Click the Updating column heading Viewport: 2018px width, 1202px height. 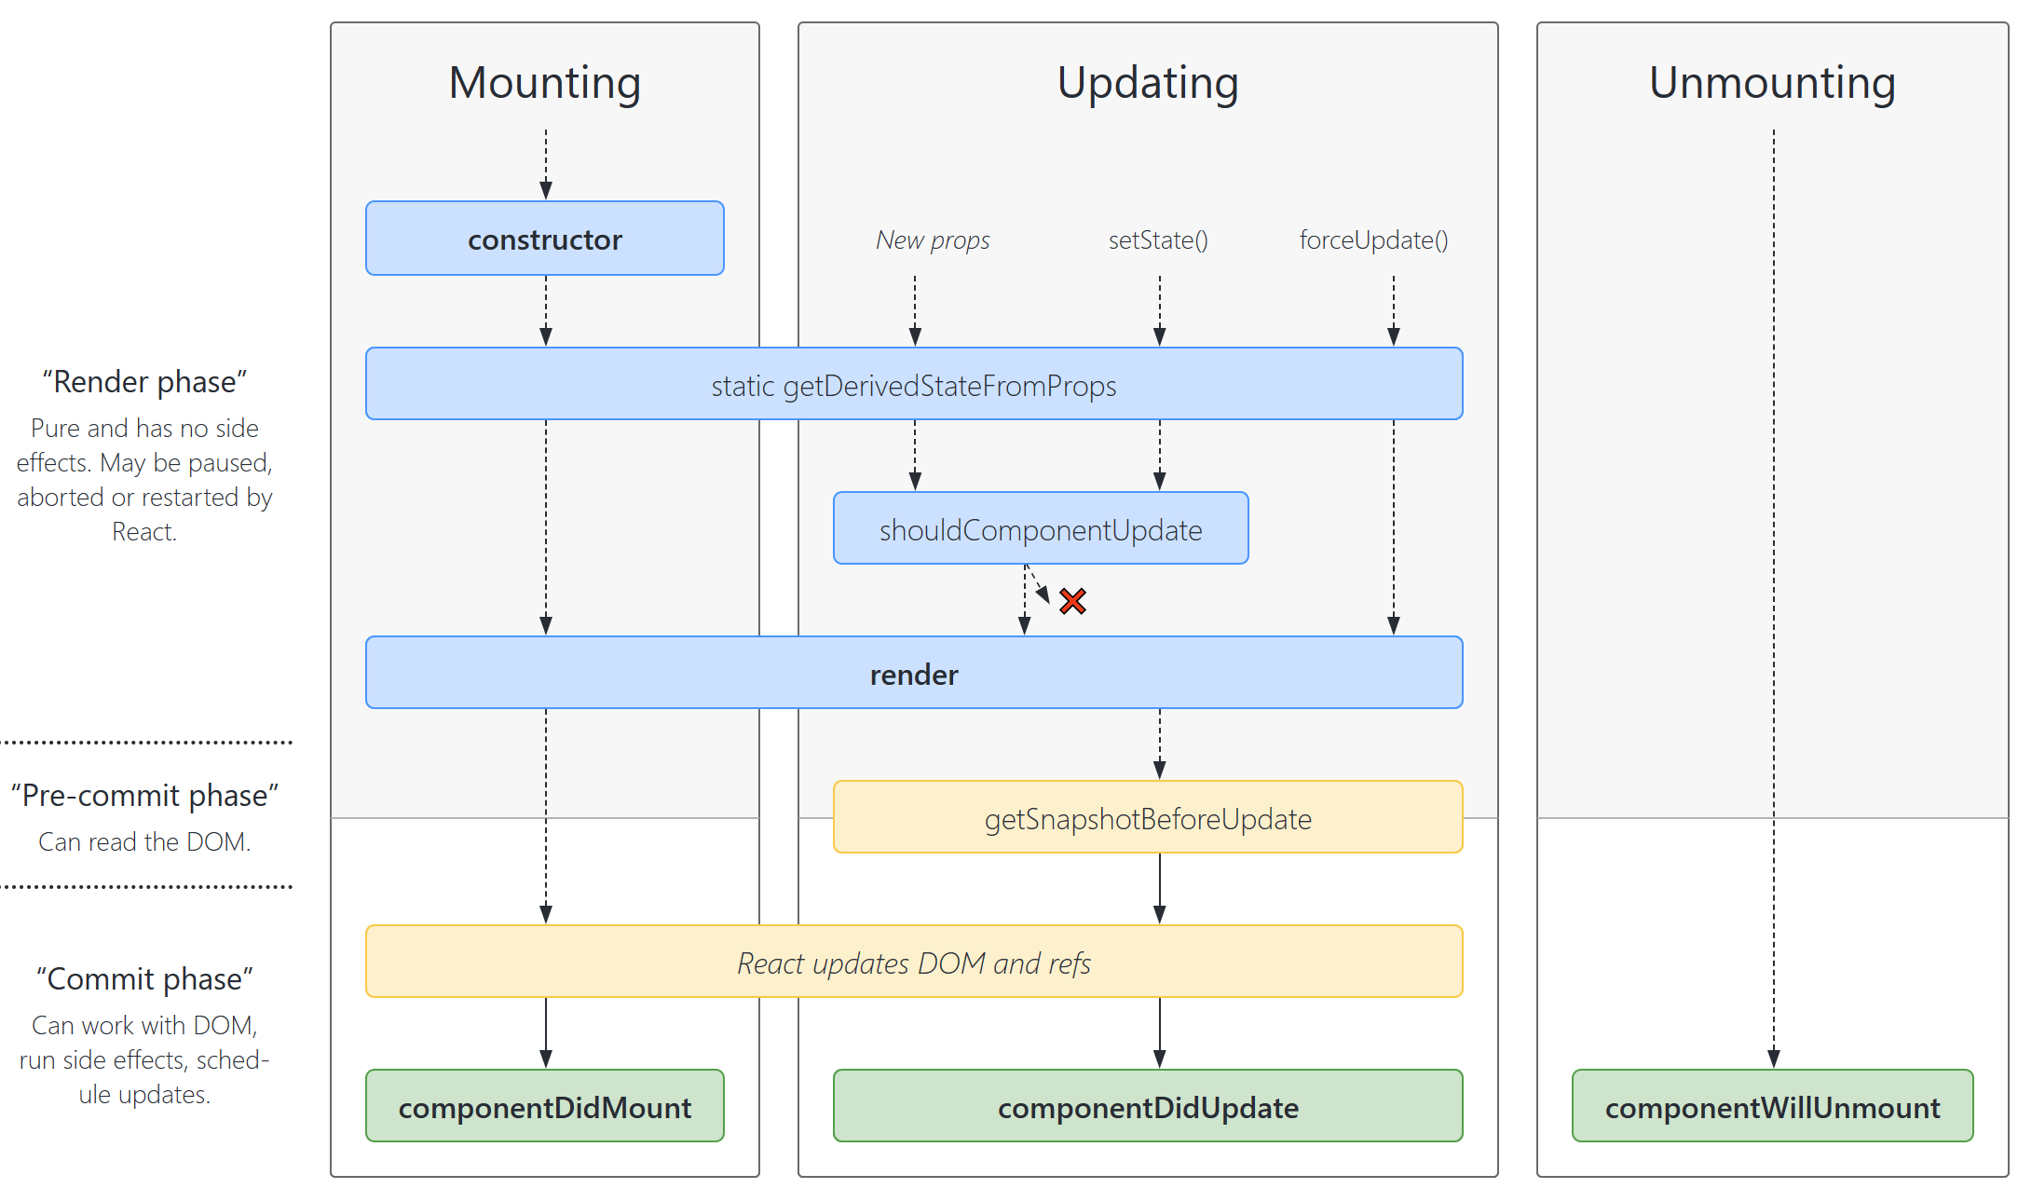1147,83
